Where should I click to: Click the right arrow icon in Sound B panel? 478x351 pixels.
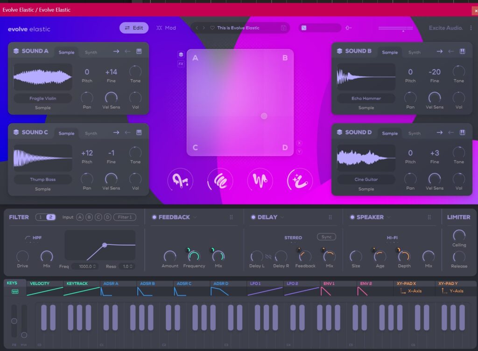(x=439, y=51)
